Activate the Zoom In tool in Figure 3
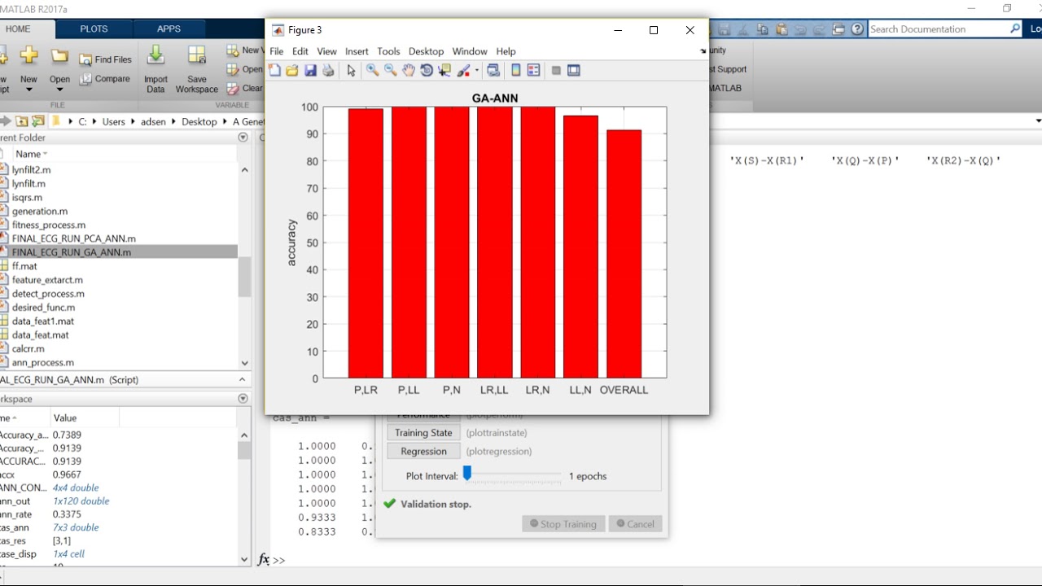The width and height of the screenshot is (1042, 586). (x=372, y=71)
